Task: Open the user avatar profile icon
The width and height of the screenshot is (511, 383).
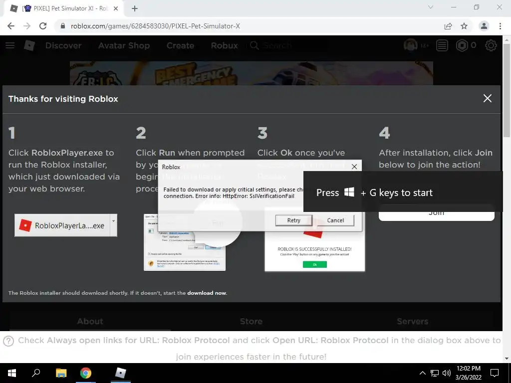Action: point(411,45)
